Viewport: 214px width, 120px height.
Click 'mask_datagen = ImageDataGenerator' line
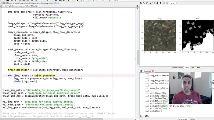coord(45,26)
